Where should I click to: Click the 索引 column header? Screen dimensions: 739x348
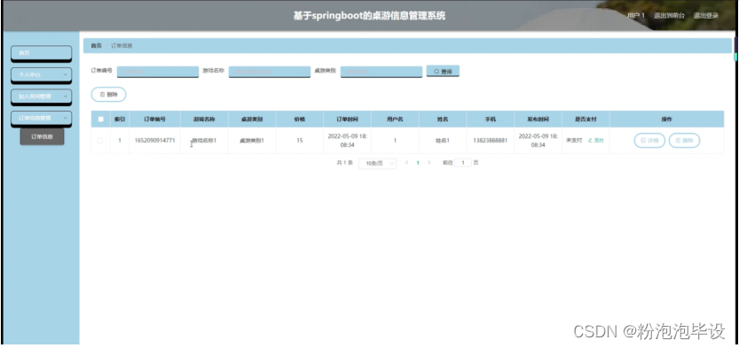pyautogui.click(x=120, y=119)
